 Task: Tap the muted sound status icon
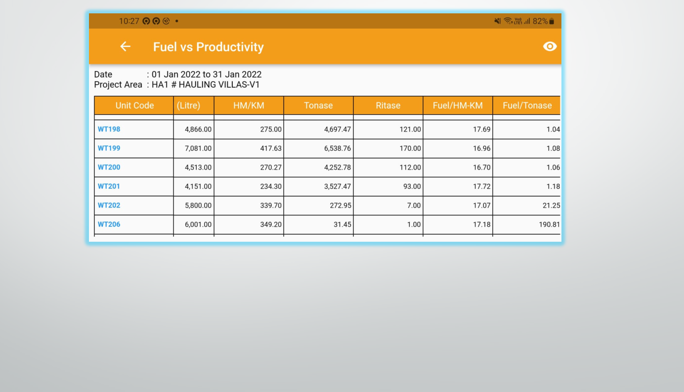498,21
